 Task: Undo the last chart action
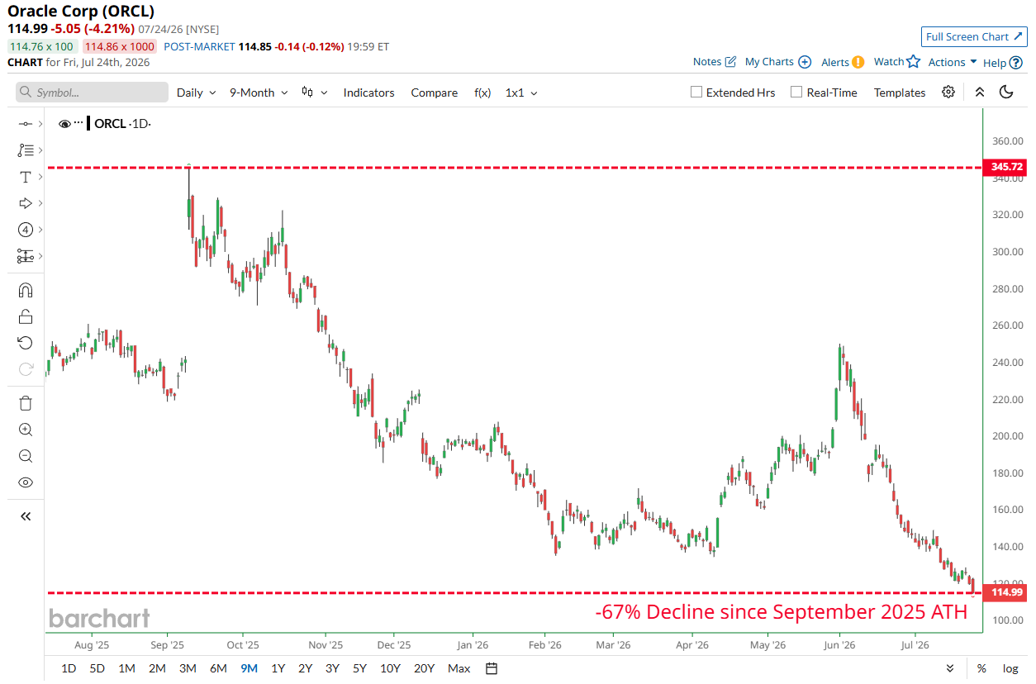[26, 343]
